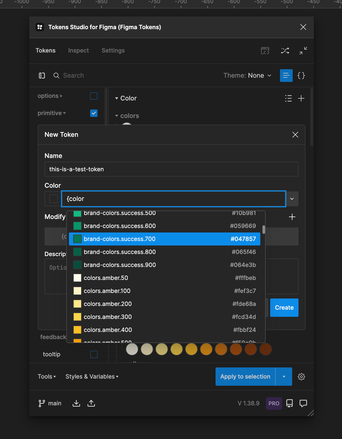Switch to the Tokens tab
The height and width of the screenshot is (439, 342).
pyautogui.click(x=46, y=51)
